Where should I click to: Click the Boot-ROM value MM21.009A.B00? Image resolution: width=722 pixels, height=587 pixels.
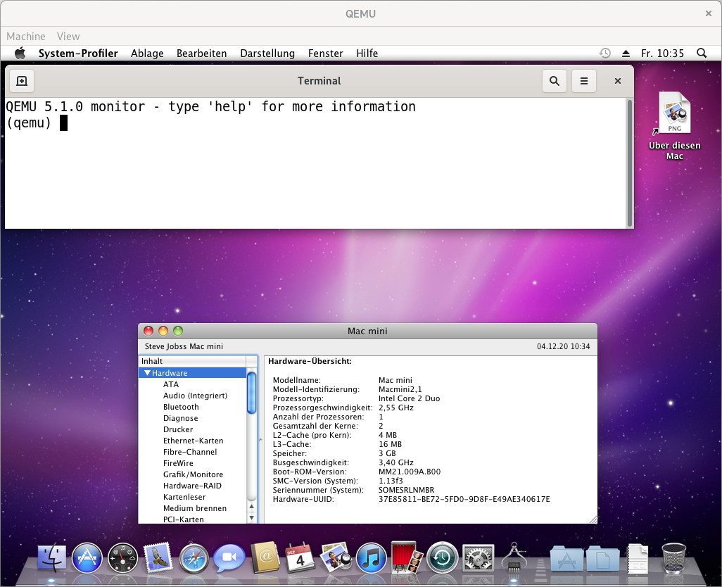pos(410,472)
